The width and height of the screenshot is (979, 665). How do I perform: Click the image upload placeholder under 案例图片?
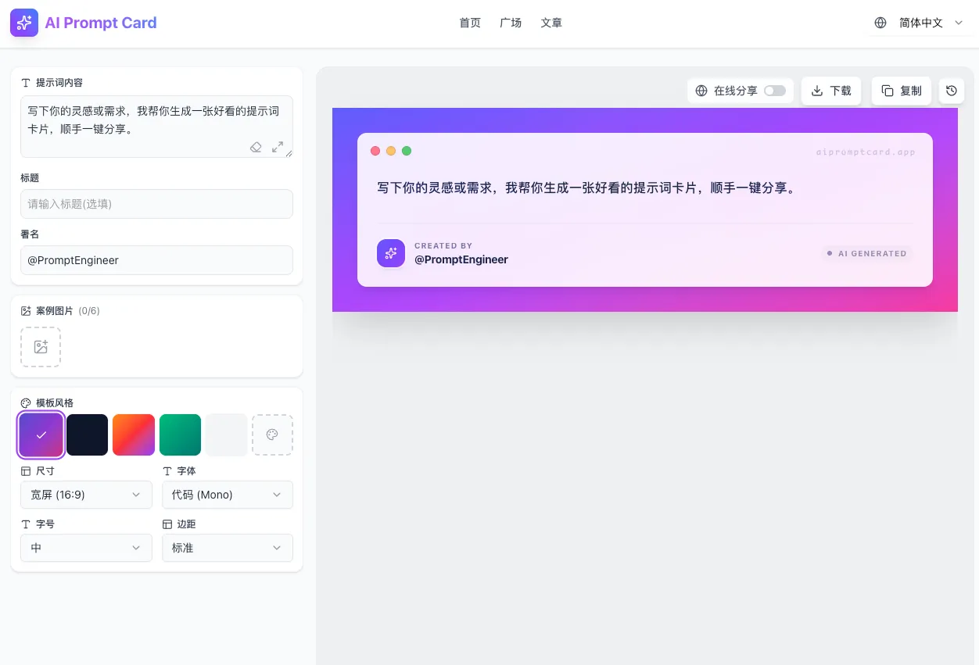click(41, 346)
